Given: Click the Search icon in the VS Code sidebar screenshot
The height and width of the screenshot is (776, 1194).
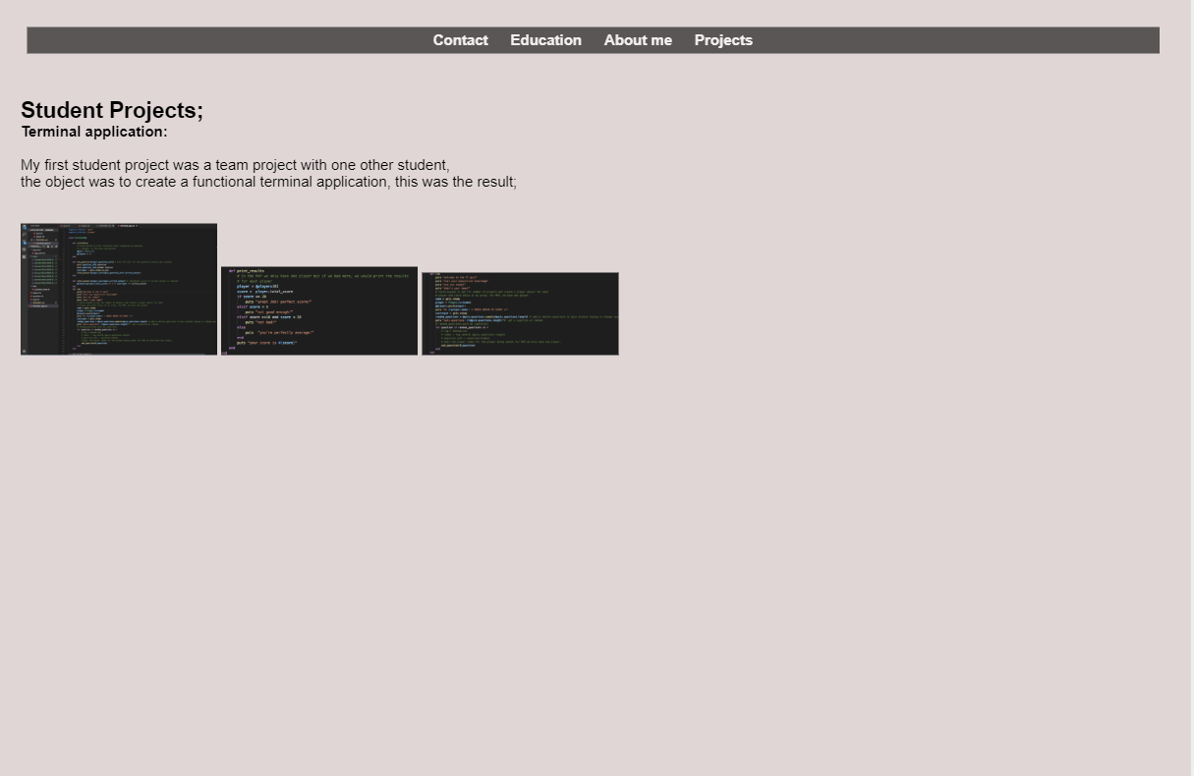Looking at the screenshot, I should tap(25, 234).
